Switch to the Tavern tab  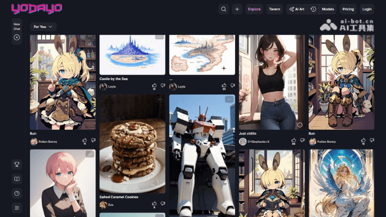tap(274, 9)
